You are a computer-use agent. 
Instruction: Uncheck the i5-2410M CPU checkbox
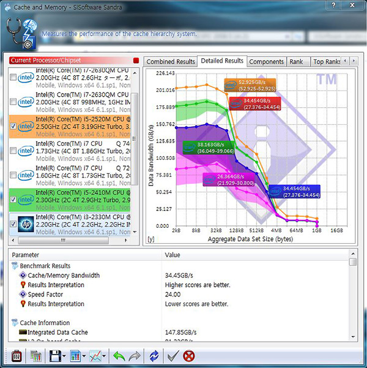click(x=13, y=200)
